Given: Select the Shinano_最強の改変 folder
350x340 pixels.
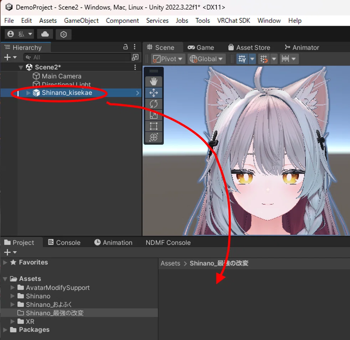Looking at the screenshot, I should coord(55,313).
